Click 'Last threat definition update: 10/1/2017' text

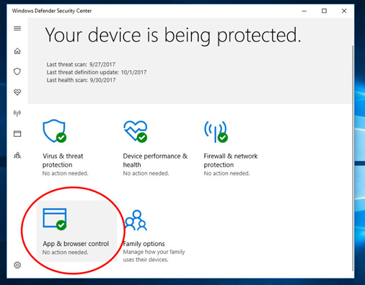tap(96, 72)
